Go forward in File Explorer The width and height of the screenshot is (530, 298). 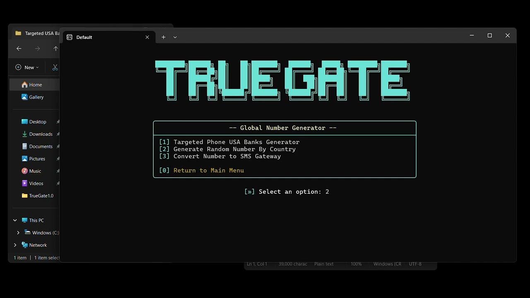pos(38,49)
